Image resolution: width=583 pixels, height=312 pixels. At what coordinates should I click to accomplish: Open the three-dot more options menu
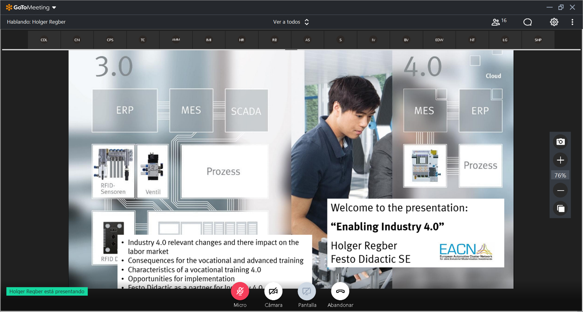coord(572,22)
